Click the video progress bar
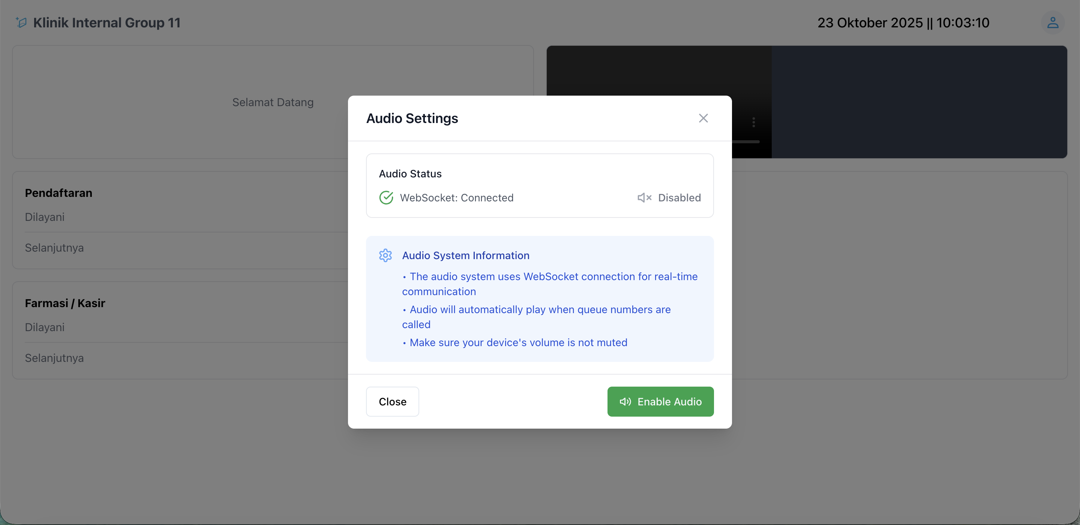The height and width of the screenshot is (525, 1080). pos(745,142)
